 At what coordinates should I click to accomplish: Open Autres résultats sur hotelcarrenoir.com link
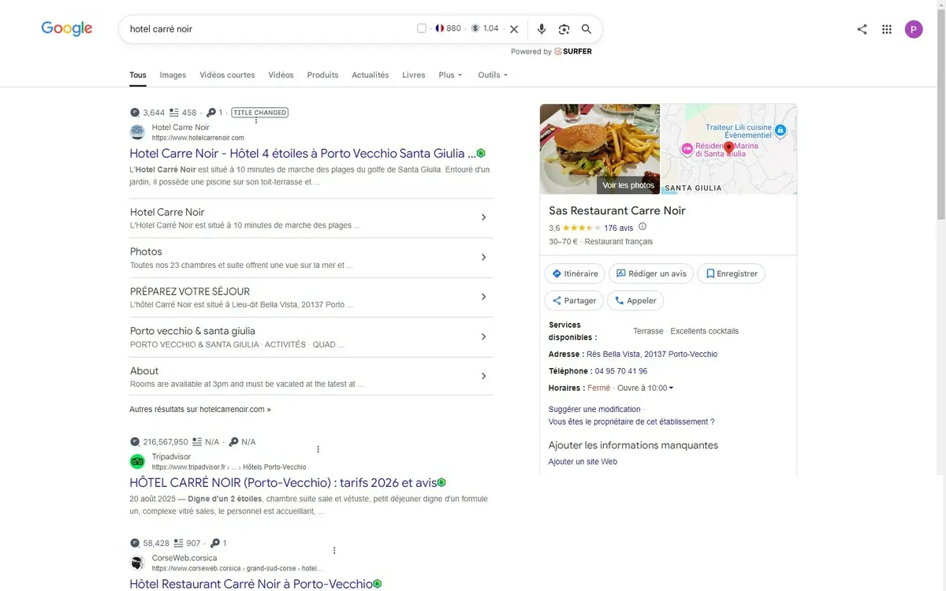click(x=200, y=410)
